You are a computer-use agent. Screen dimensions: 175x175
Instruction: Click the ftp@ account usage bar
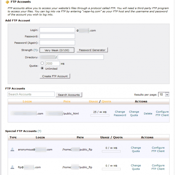[x=111, y=169]
